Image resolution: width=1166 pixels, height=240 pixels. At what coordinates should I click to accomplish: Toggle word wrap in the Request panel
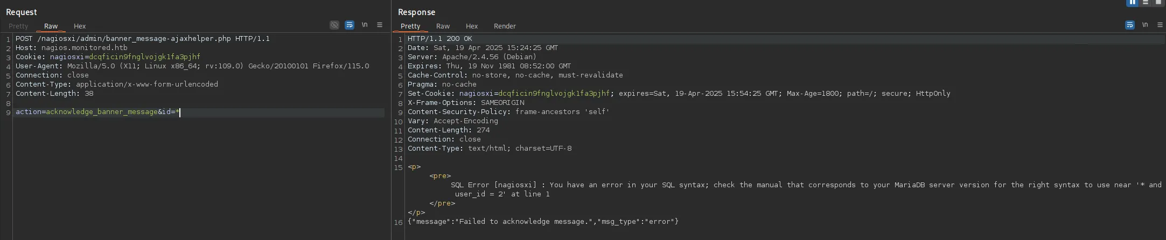pyautogui.click(x=350, y=25)
